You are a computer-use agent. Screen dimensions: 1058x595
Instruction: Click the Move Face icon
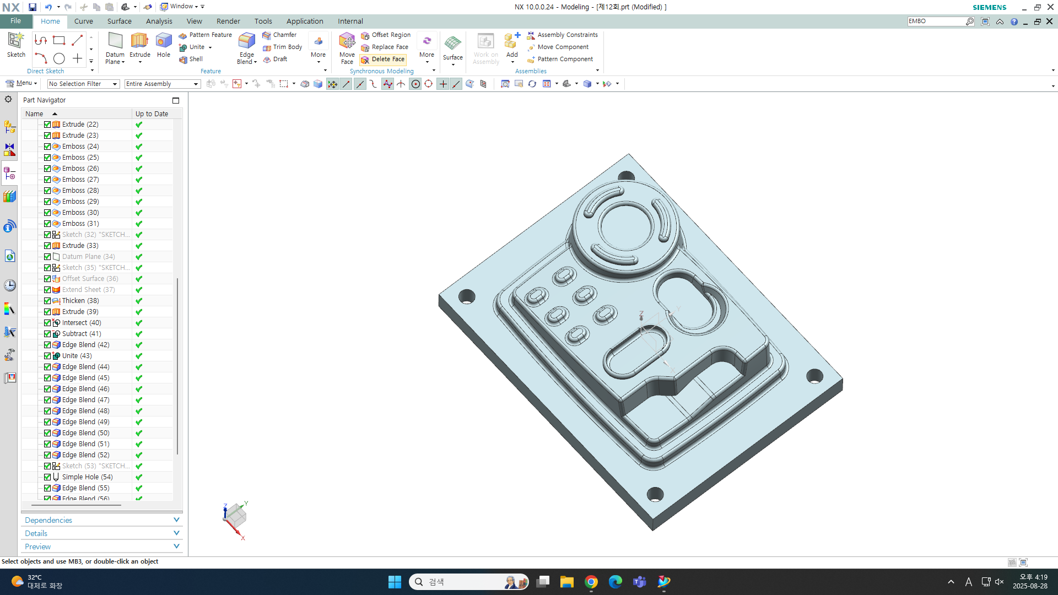[x=347, y=47]
